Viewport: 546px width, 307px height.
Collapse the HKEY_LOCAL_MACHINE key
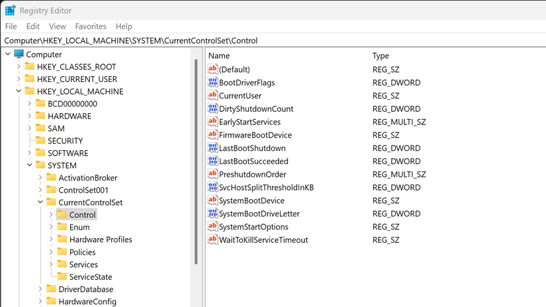pos(19,91)
